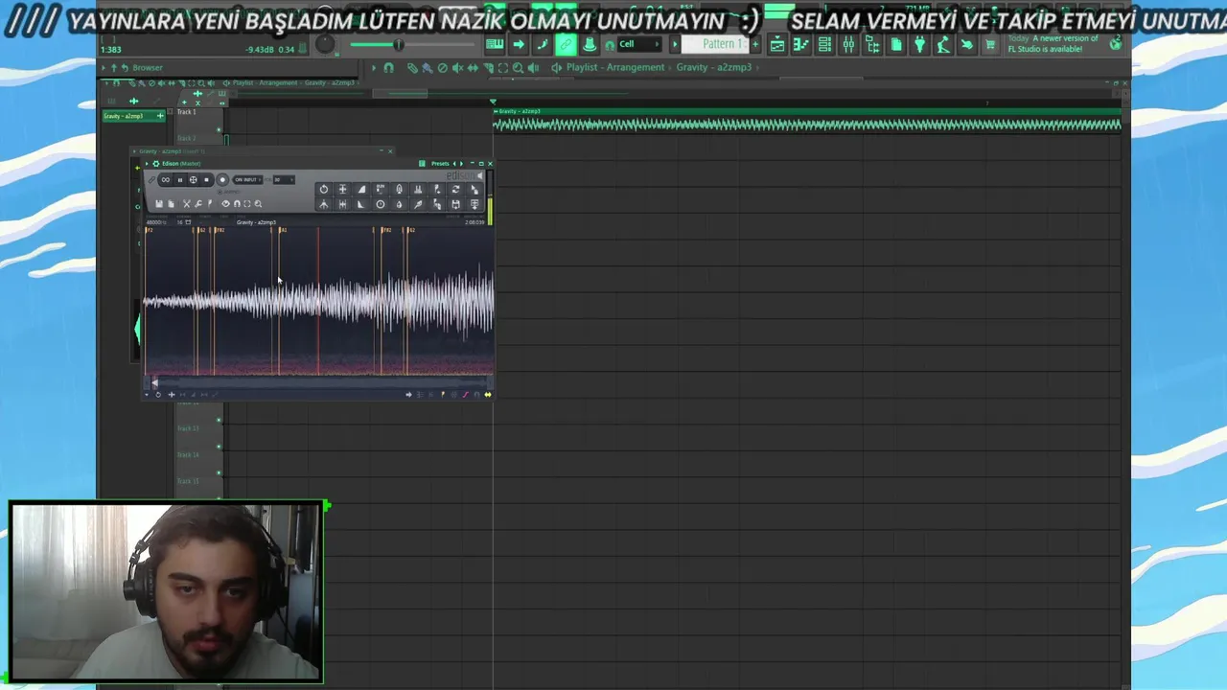Screen dimensions: 1227x690
Task: Open Edison's bottom-left options arrow
Action: 147,394
